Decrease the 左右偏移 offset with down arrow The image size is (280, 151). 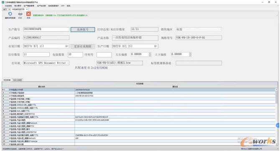click(x=150, y=55)
